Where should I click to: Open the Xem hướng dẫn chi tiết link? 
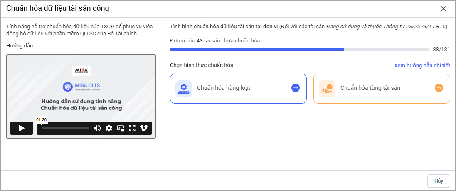[x=422, y=66]
